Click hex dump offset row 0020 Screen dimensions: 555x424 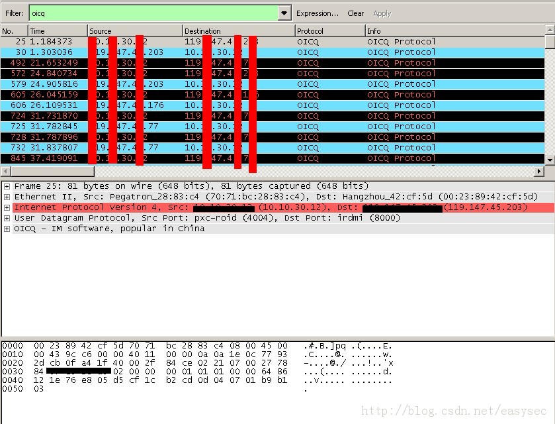click(13, 362)
